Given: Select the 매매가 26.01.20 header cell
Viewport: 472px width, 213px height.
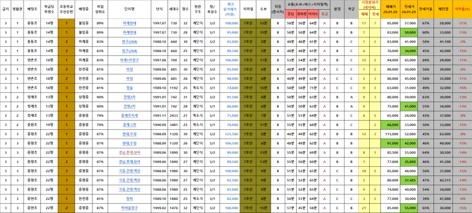Looking at the screenshot, I should point(391,9).
